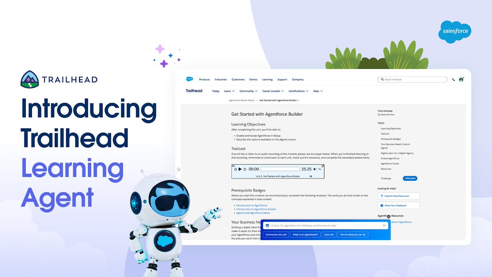Open the user profile avatar icon
The width and height of the screenshot is (492, 277).
461,80
